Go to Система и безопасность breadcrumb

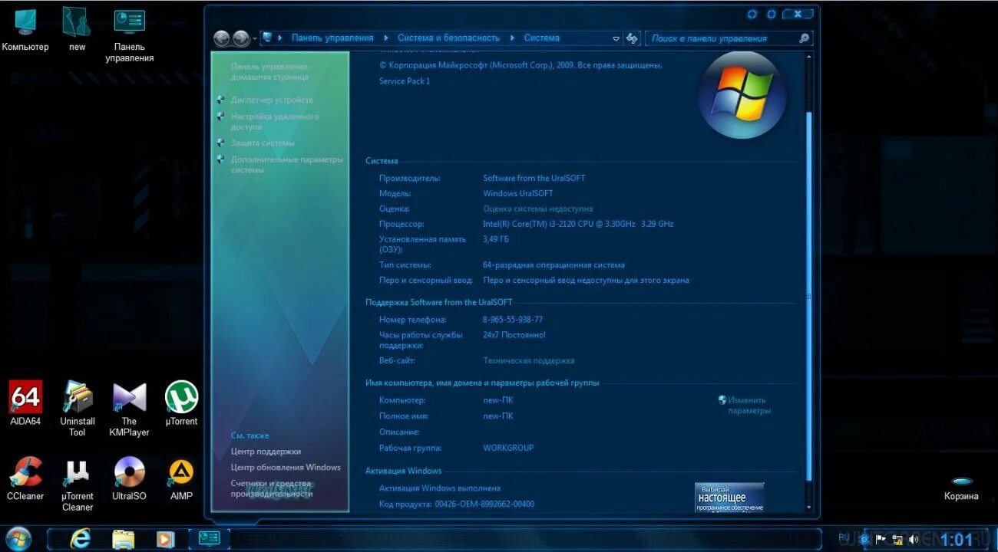click(448, 38)
